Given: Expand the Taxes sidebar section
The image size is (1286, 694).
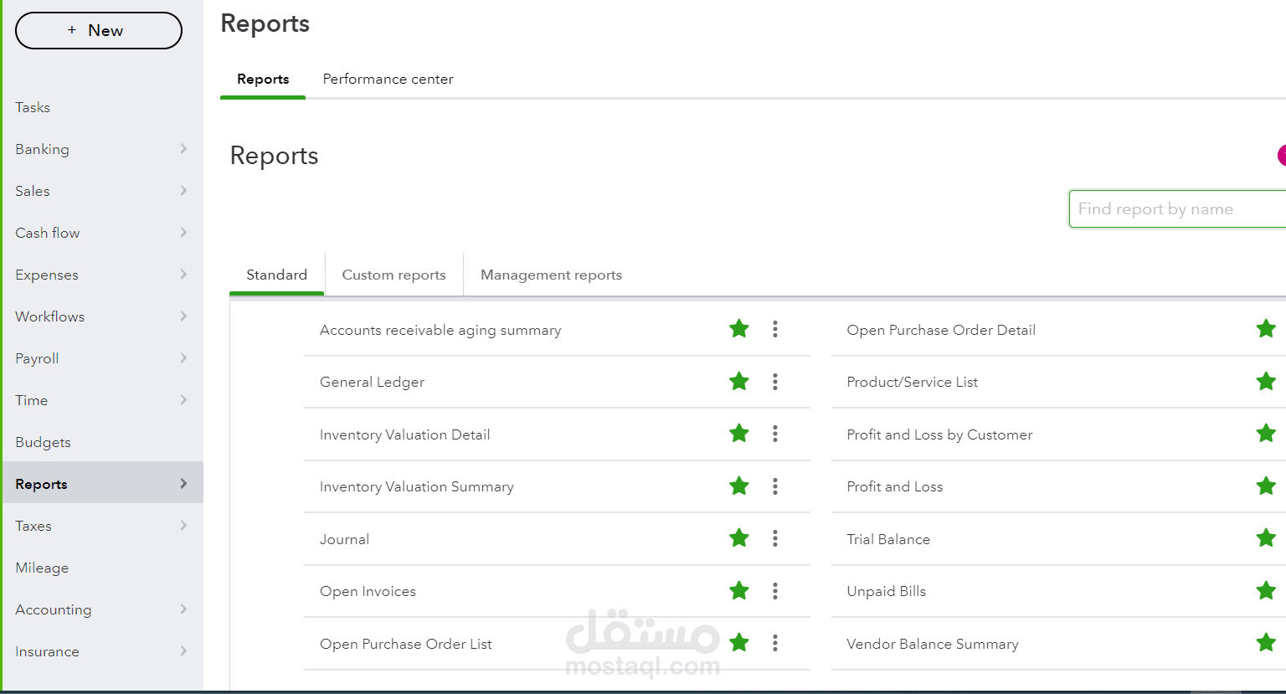Looking at the screenshot, I should coord(183,526).
